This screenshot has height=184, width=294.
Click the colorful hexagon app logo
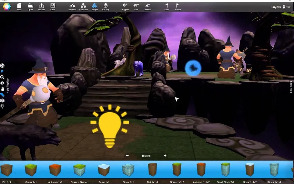(x=7, y=7)
